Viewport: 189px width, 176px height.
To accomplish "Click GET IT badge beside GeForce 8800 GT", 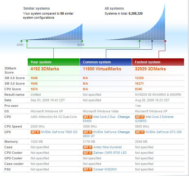I will click(x=87, y=132).
